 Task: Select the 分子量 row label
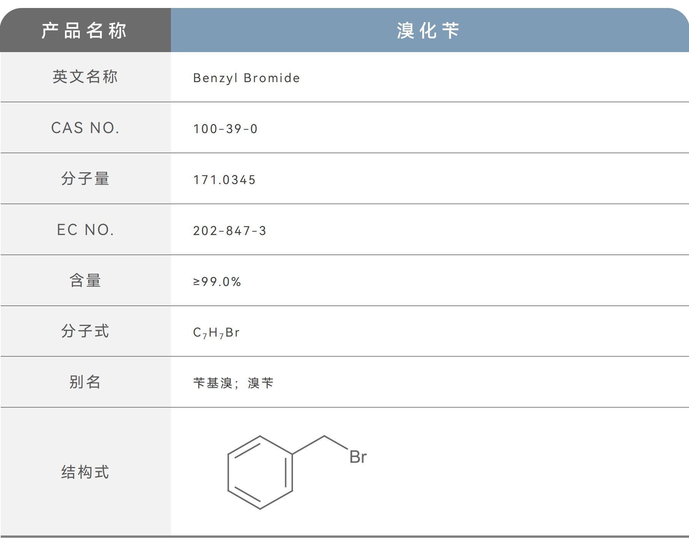pyautogui.click(x=85, y=179)
